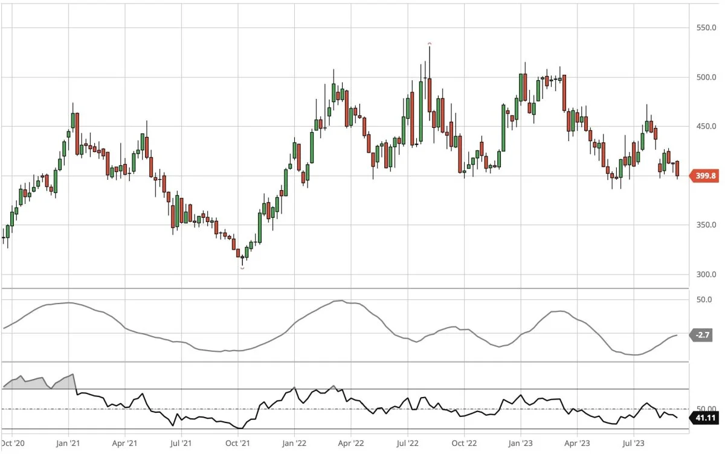Click the Oct '20 date label
This screenshot has height=455, width=725.
(x=13, y=444)
